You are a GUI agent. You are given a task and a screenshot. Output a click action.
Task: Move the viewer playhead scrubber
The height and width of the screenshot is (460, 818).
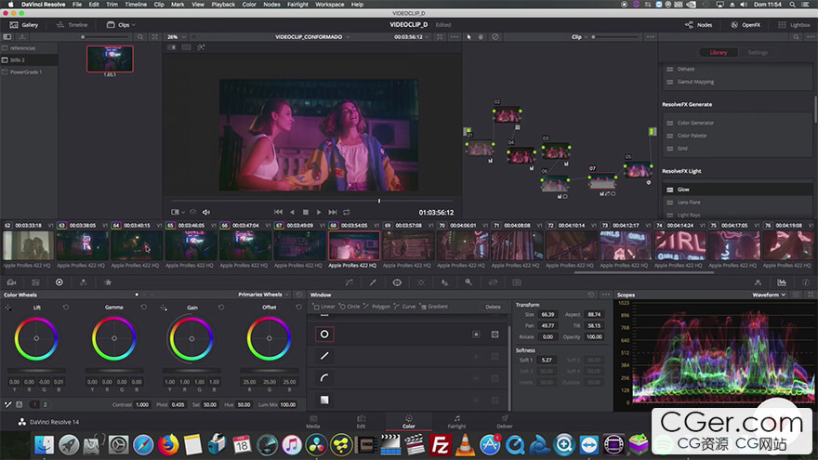pyautogui.click(x=379, y=201)
